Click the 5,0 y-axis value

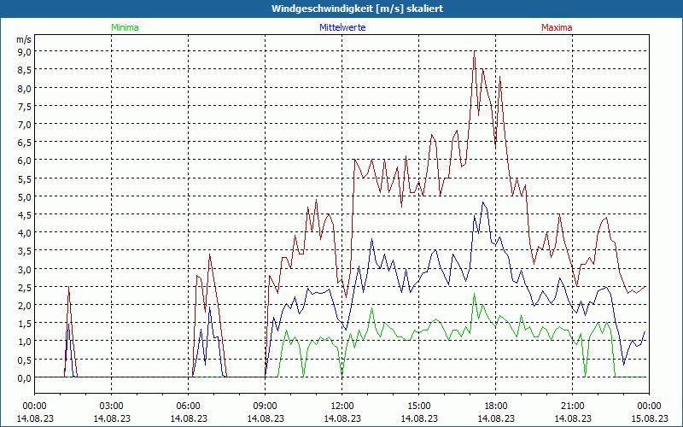25,197
